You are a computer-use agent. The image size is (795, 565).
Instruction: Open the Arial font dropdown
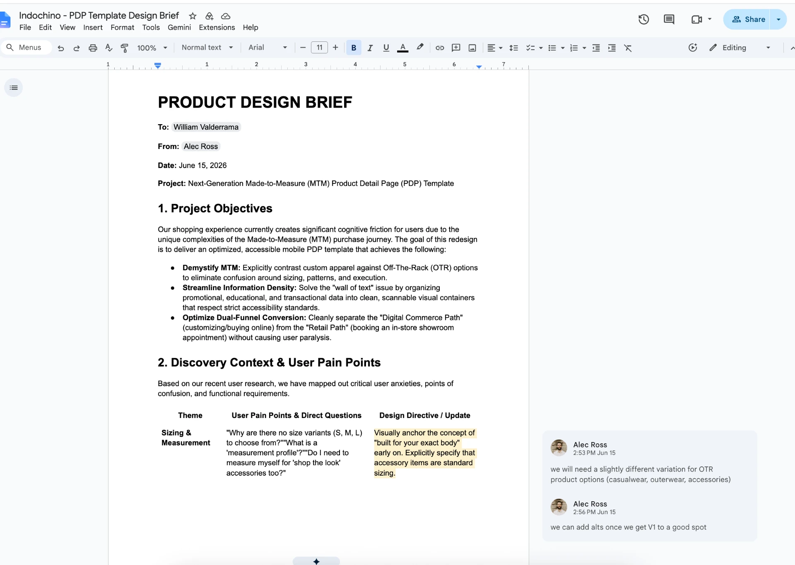pos(267,48)
